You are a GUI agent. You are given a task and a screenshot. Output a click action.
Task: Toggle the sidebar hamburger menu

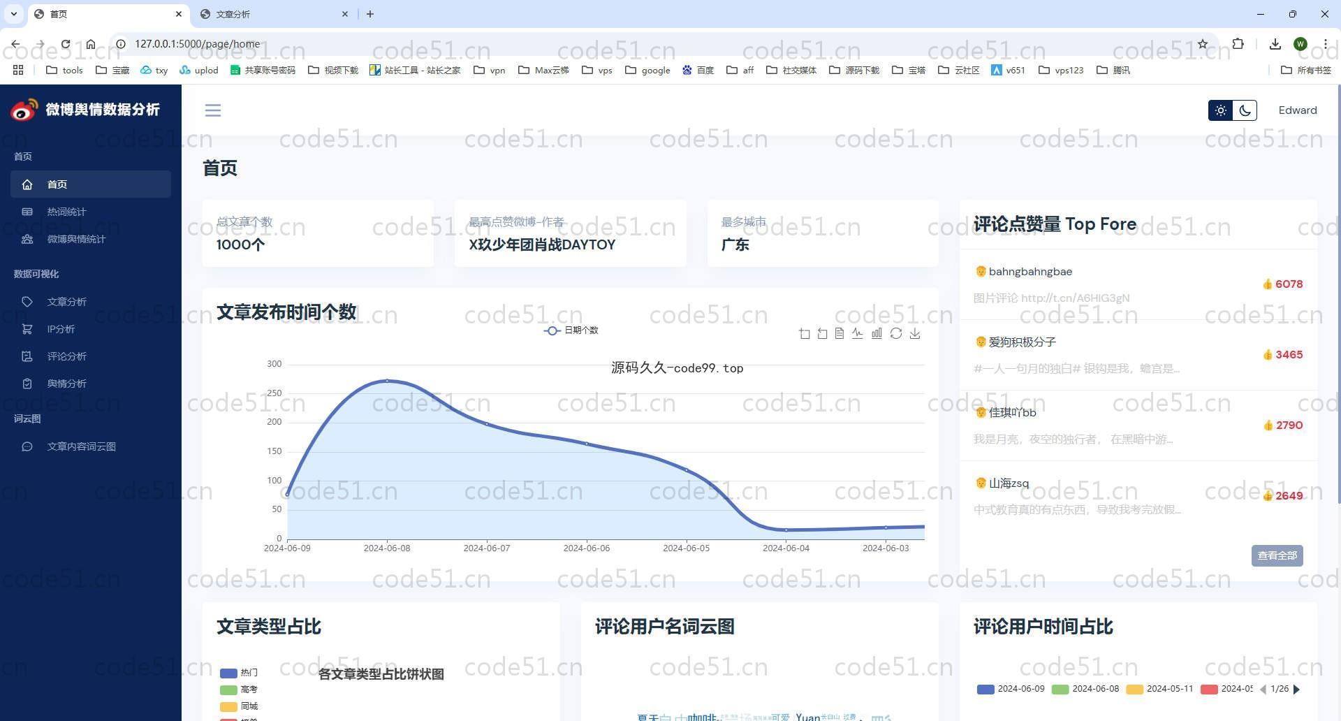coord(213,110)
